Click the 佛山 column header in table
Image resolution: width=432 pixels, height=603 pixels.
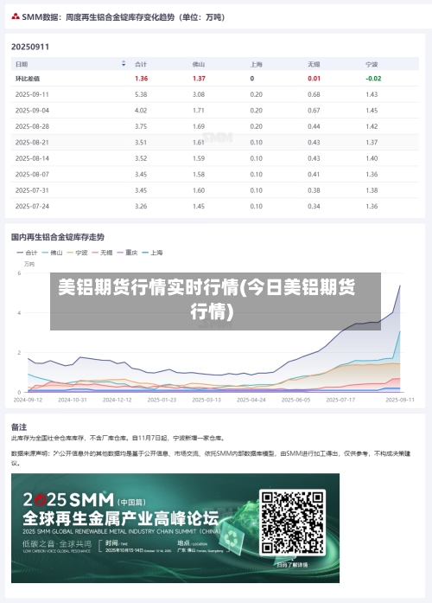click(x=199, y=64)
